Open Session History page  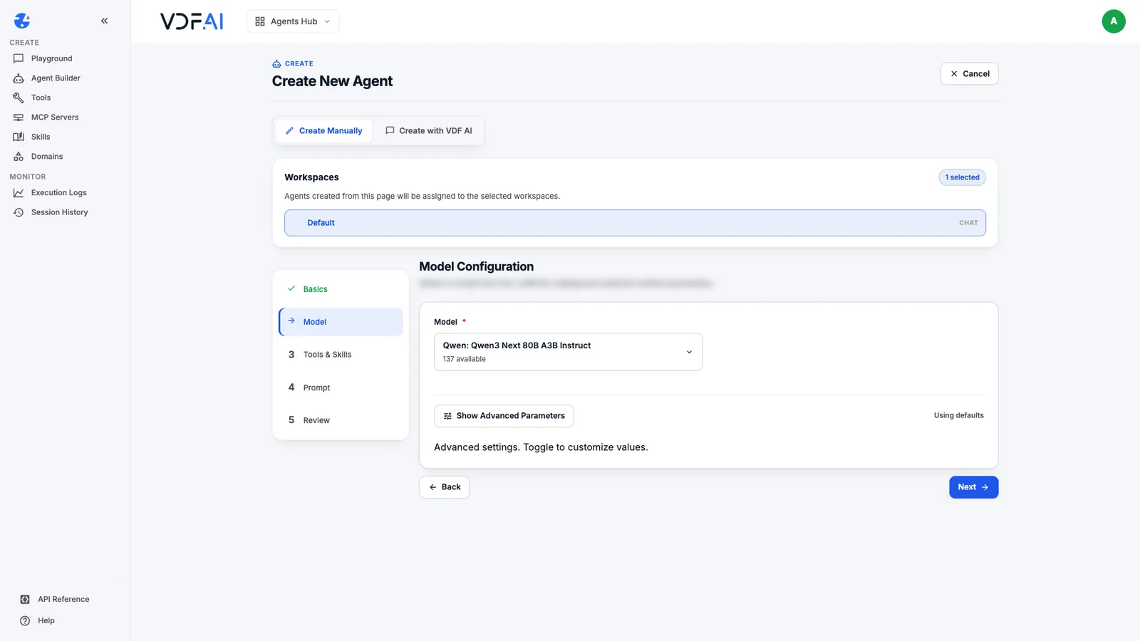click(59, 212)
